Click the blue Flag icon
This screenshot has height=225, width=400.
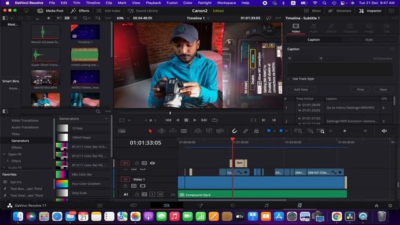tap(269, 131)
